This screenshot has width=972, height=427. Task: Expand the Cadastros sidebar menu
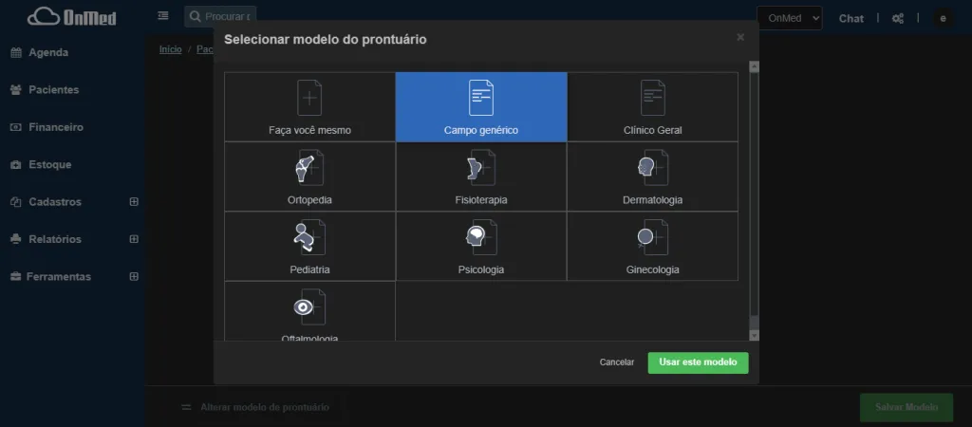point(134,202)
